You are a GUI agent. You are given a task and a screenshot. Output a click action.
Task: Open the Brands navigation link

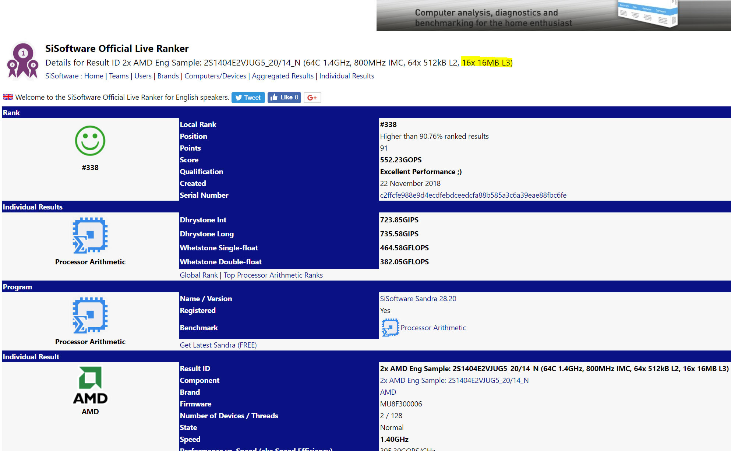click(x=168, y=76)
